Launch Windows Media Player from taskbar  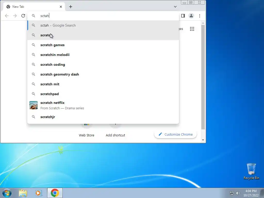pos(39,193)
